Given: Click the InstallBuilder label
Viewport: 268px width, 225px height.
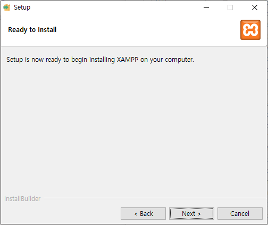Looking at the screenshot, I should (x=22, y=199).
